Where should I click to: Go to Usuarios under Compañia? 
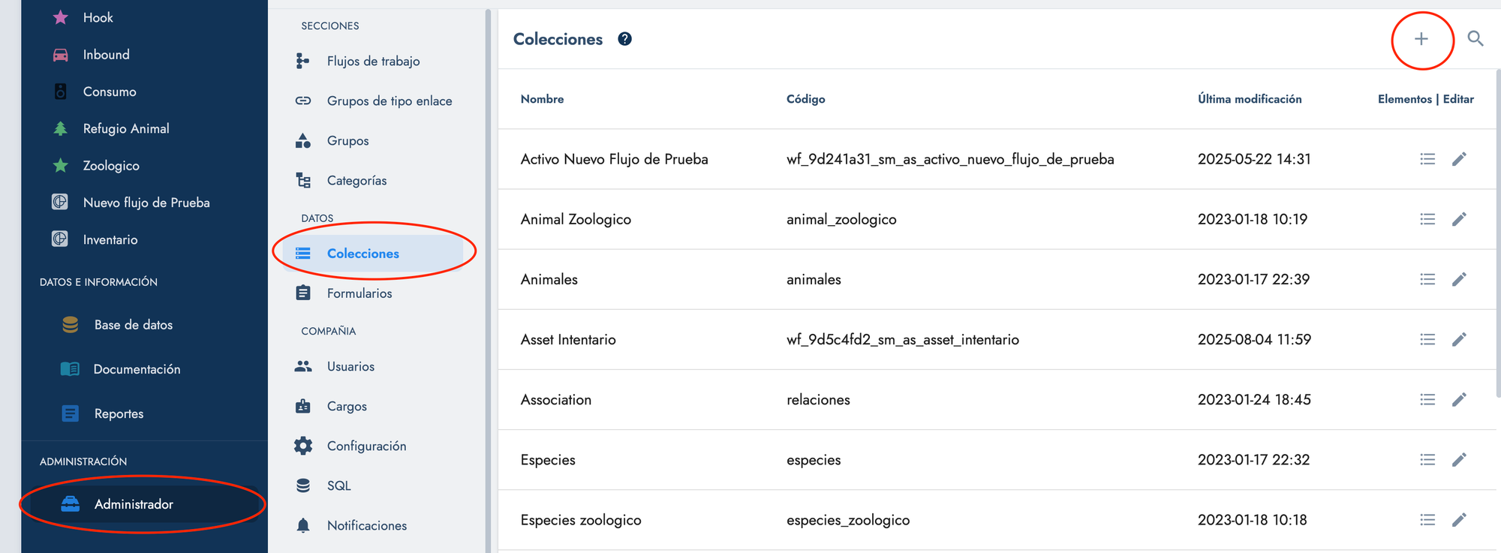click(x=350, y=366)
